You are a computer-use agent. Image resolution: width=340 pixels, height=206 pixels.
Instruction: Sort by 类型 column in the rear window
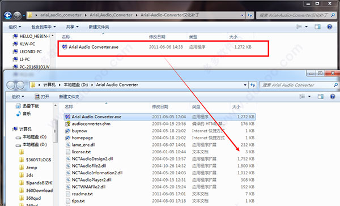point(193,37)
